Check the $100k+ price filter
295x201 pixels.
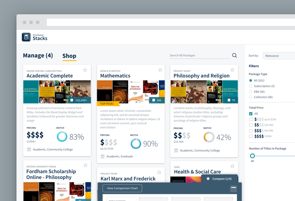pos(251,136)
